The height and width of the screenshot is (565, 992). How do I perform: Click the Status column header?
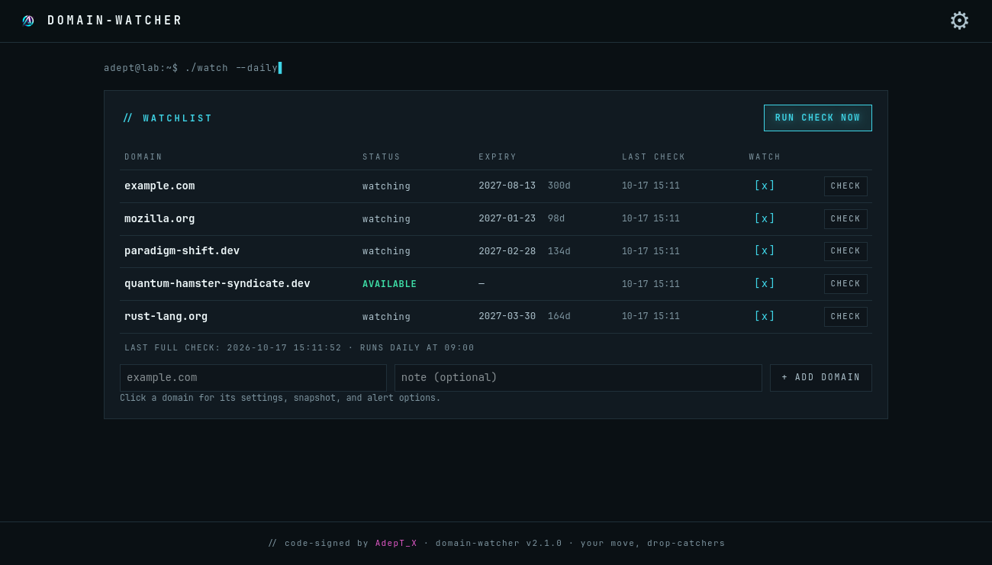pos(382,157)
